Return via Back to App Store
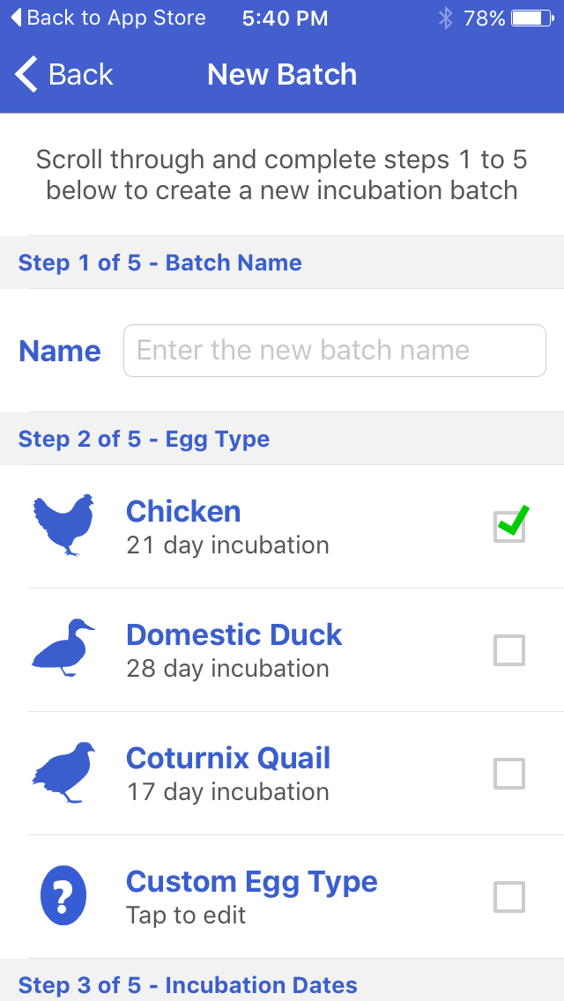This screenshot has width=564, height=1001. [x=108, y=18]
